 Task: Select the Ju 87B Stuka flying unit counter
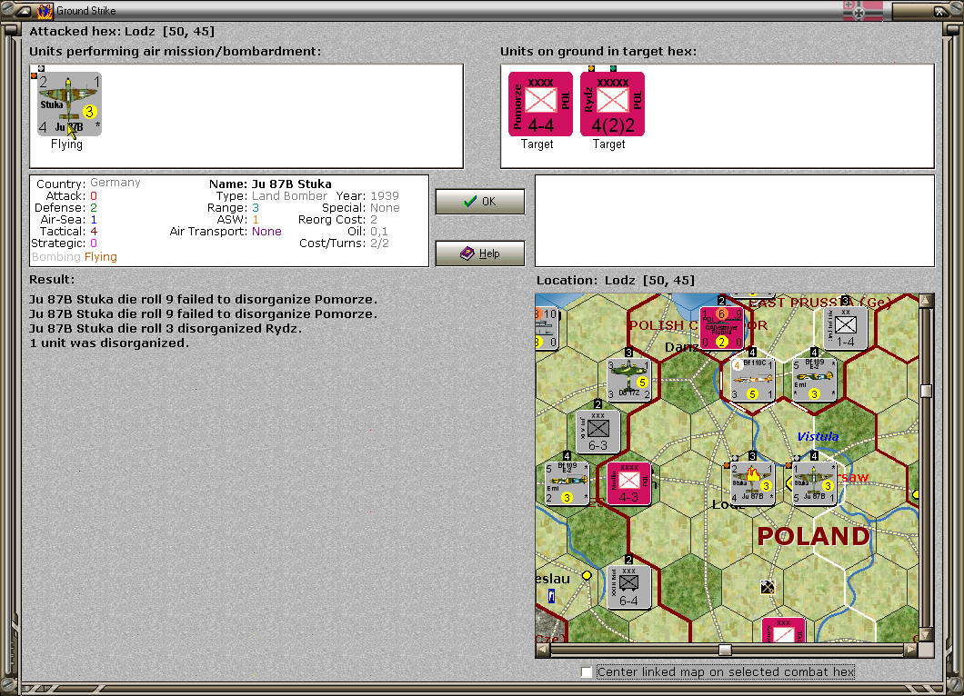pos(69,104)
